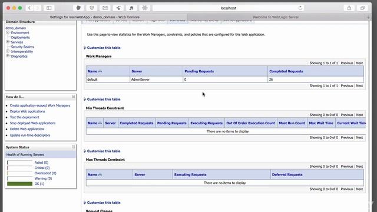The height and width of the screenshot is (212, 377).
Task: Sort by Deferred Requests column header
Action: [287, 175]
